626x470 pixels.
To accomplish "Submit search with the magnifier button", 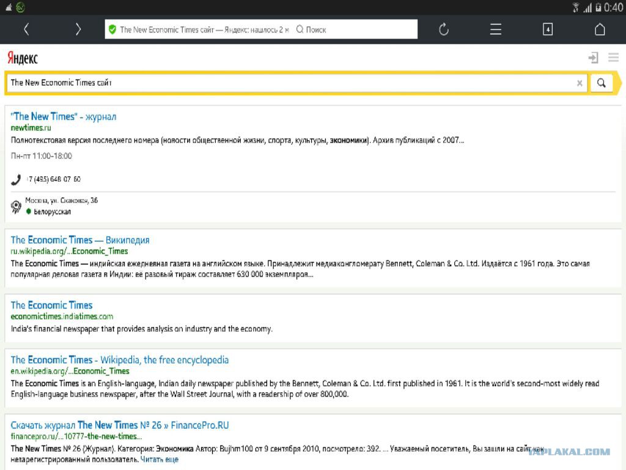I will tap(602, 83).
